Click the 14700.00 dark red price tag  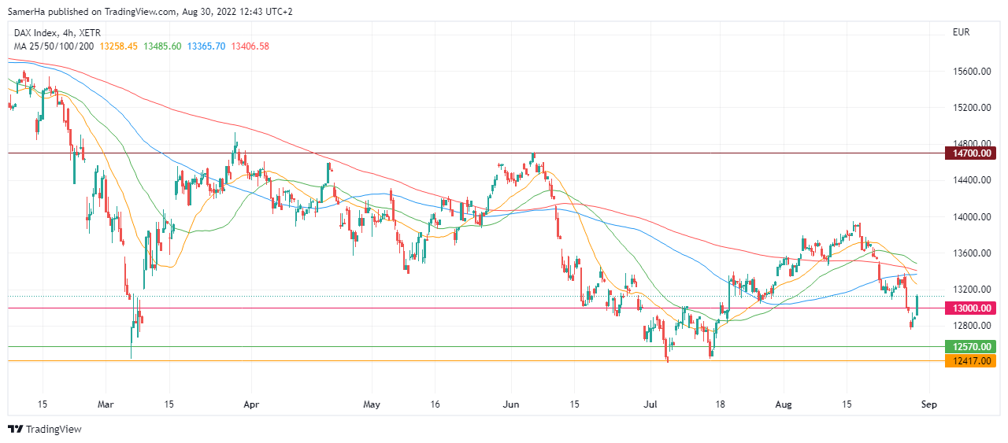point(973,153)
